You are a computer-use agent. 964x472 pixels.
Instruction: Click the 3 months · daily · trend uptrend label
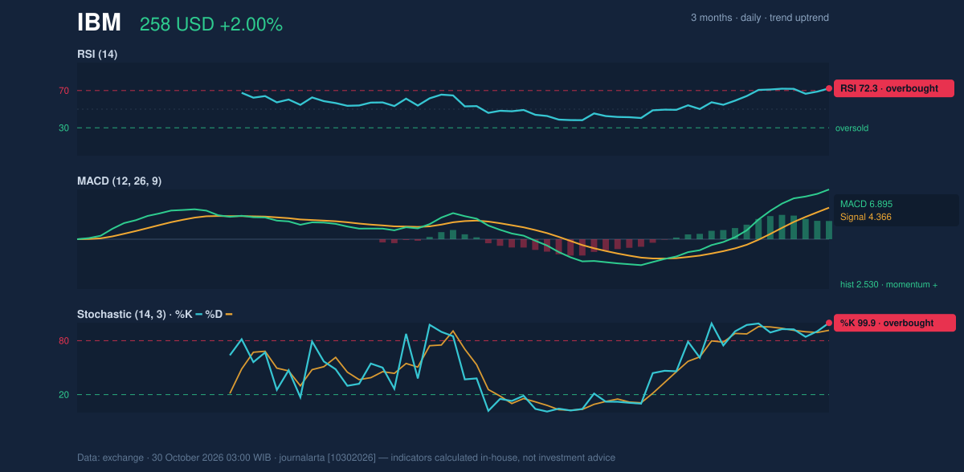pyautogui.click(x=760, y=18)
